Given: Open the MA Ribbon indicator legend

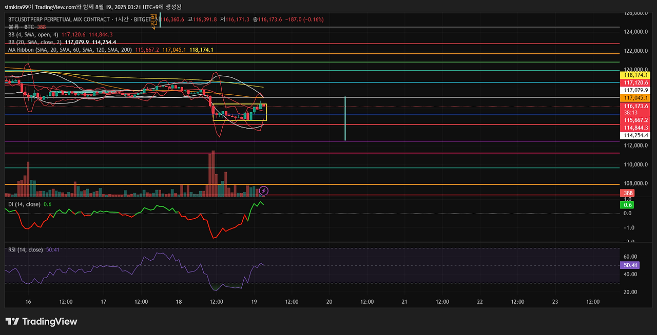Looking at the screenshot, I should 70,50.
